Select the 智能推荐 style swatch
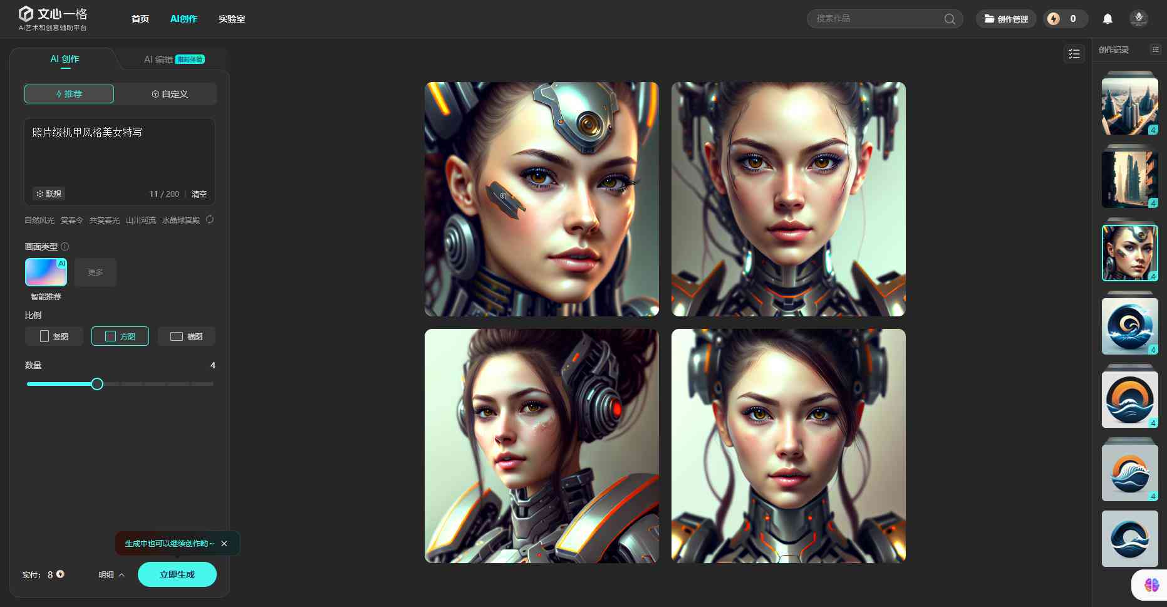This screenshot has height=607, width=1167. (46, 272)
